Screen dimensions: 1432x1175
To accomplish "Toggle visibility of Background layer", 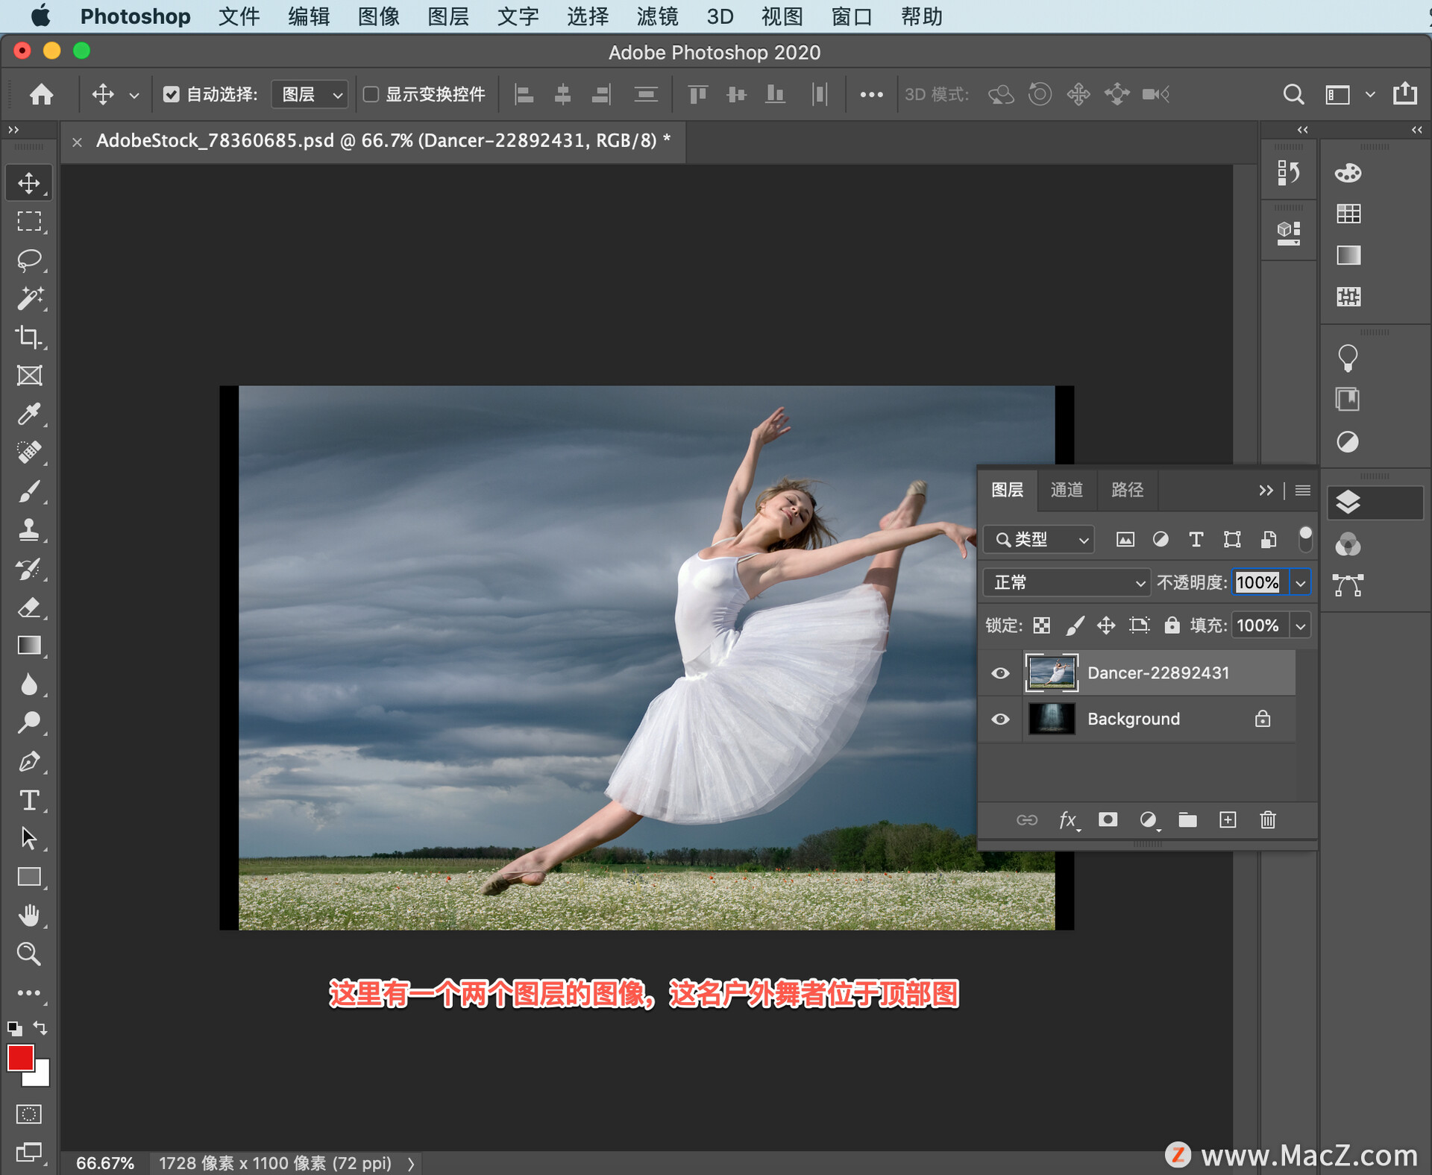I will [x=999, y=719].
